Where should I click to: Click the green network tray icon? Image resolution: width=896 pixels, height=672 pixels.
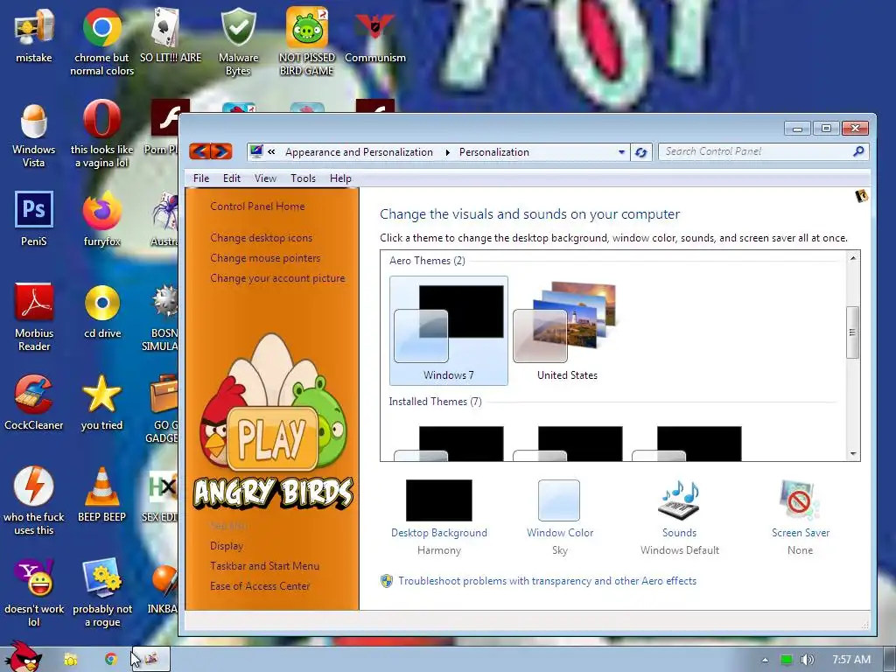click(787, 660)
